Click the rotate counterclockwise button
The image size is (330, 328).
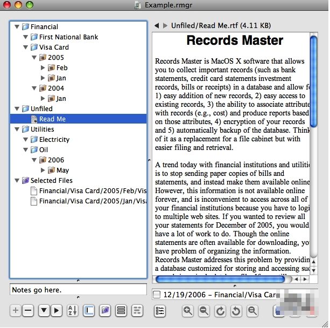[x=236, y=311]
